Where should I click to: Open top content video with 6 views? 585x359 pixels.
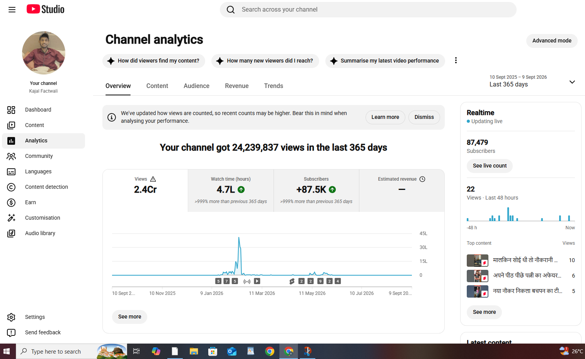tap(521, 276)
